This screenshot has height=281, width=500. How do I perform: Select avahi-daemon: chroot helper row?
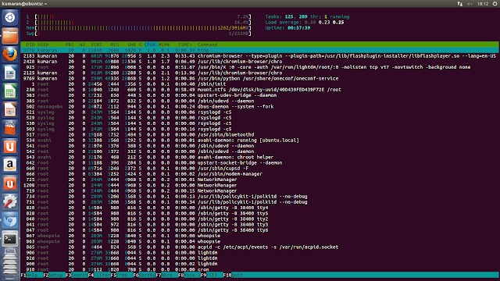click(x=259, y=157)
